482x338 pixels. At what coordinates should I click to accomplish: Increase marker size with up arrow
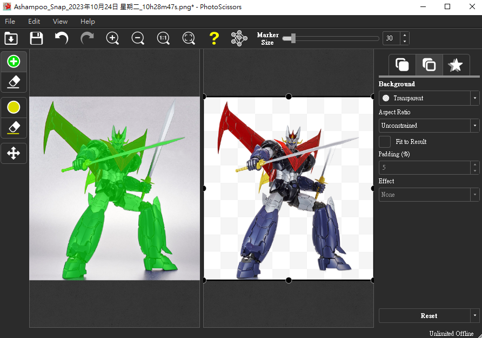405,35
